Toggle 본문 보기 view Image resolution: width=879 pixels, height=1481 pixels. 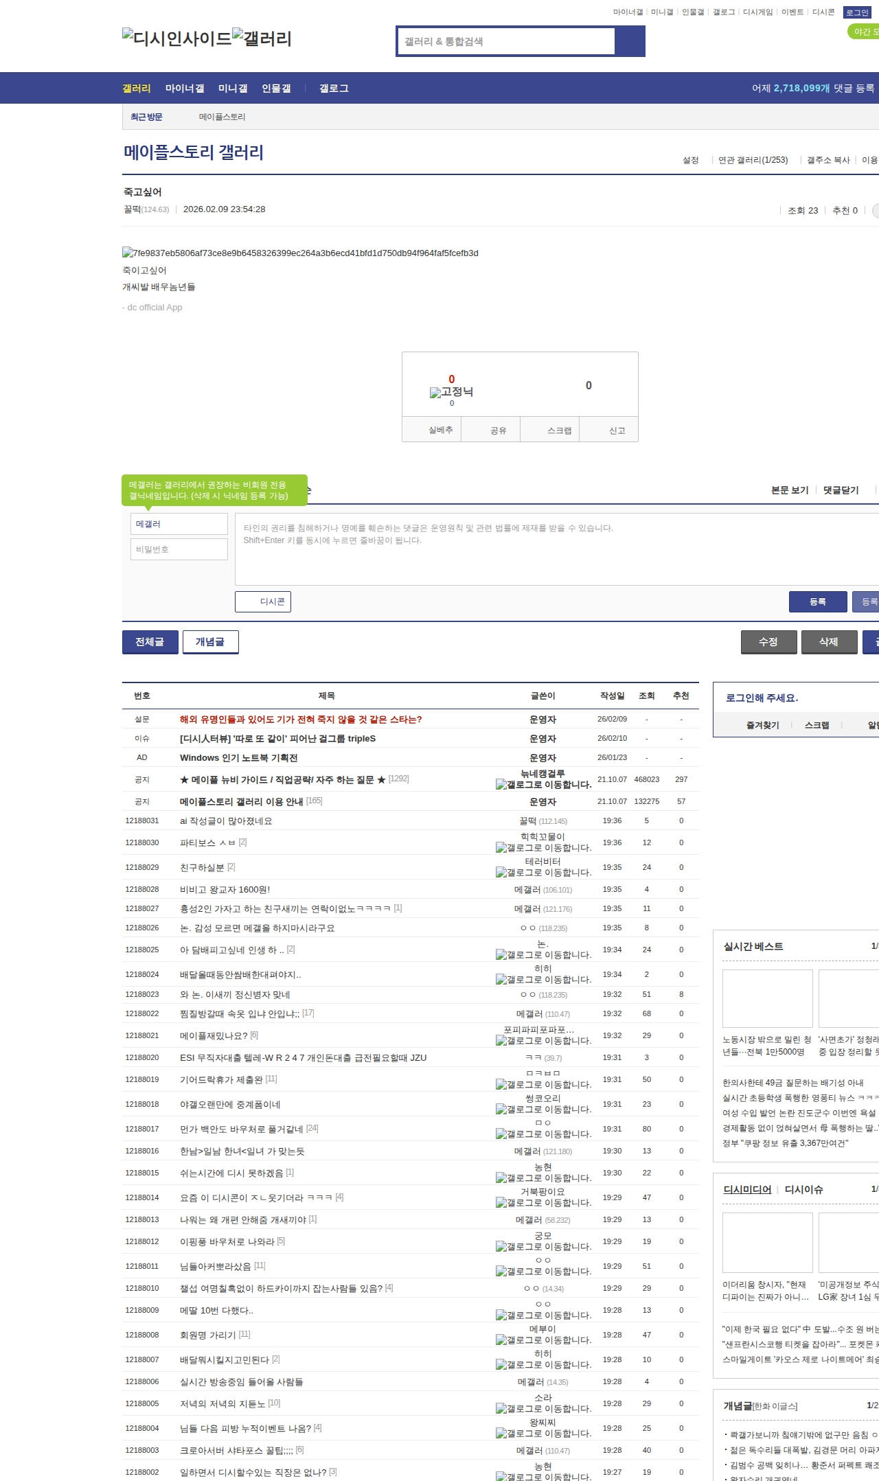tap(790, 490)
